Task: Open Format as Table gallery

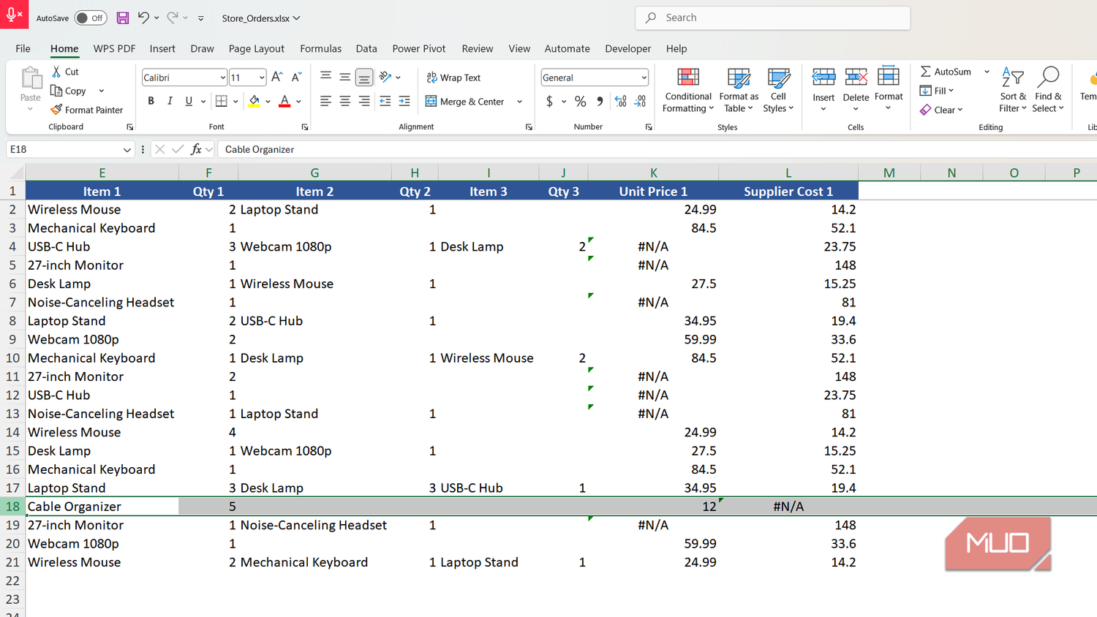Action: pyautogui.click(x=739, y=90)
